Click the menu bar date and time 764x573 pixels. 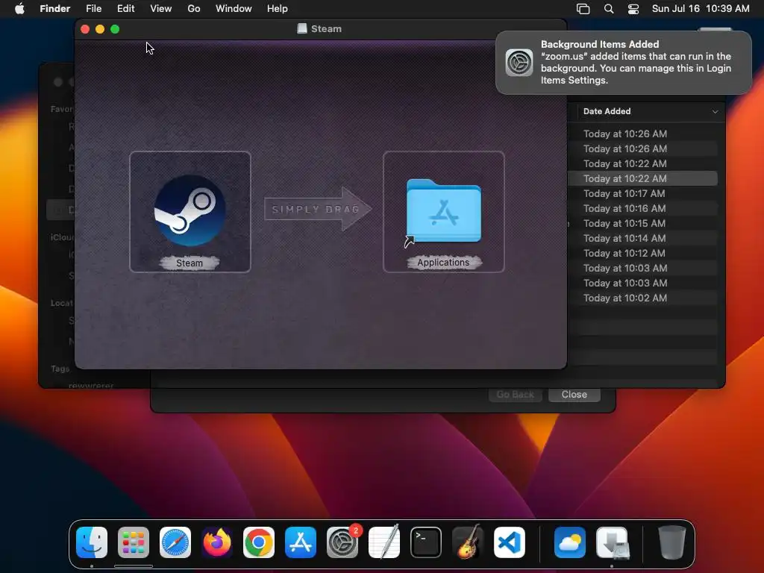pos(700,9)
